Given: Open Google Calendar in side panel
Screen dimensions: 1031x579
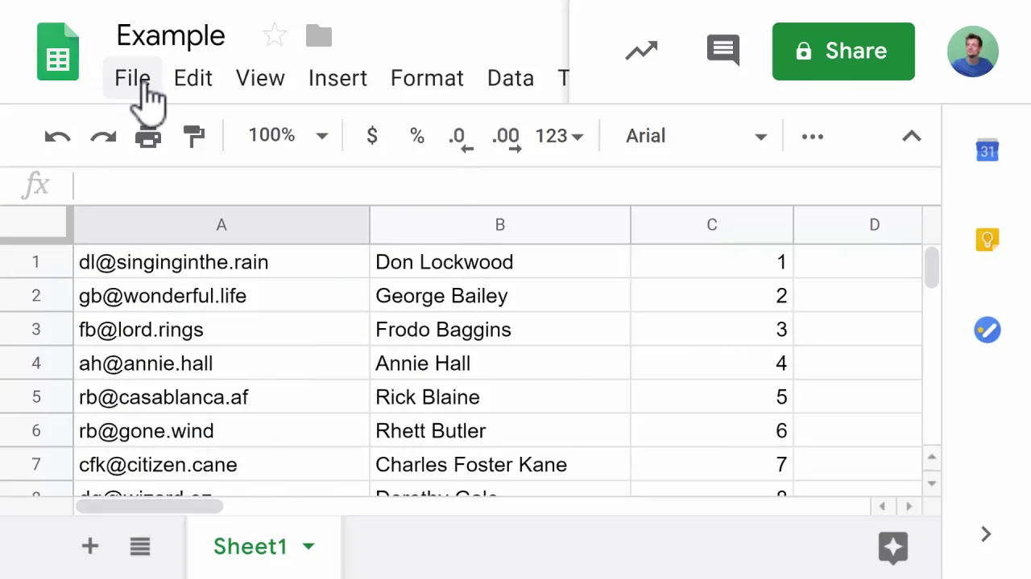Looking at the screenshot, I should click(x=987, y=150).
